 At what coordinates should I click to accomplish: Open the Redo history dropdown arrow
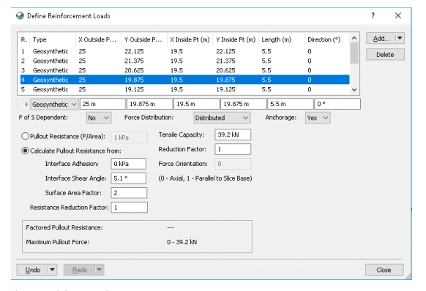(100, 270)
